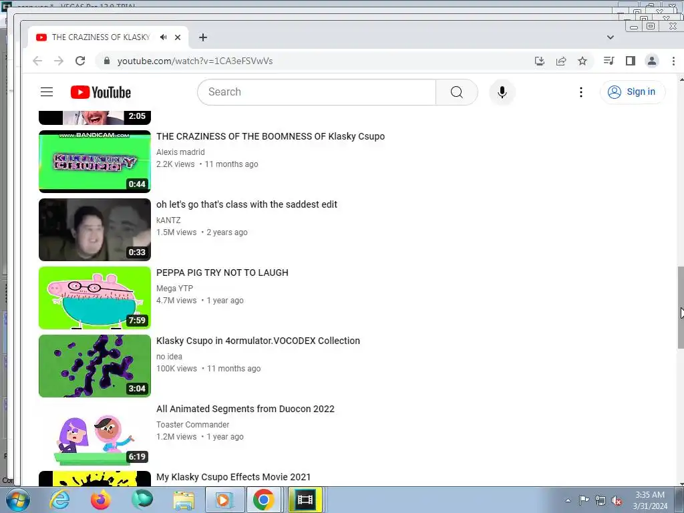Open the YouTube hamburger guide menu

47,92
